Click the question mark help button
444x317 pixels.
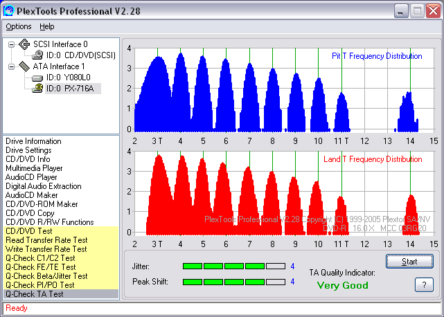[x=424, y=284]
